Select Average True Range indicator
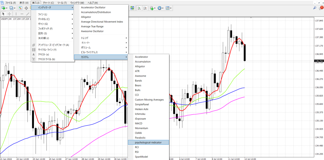Screen dimensions: 324x160 pyautogui.click(x=92, y=27)
